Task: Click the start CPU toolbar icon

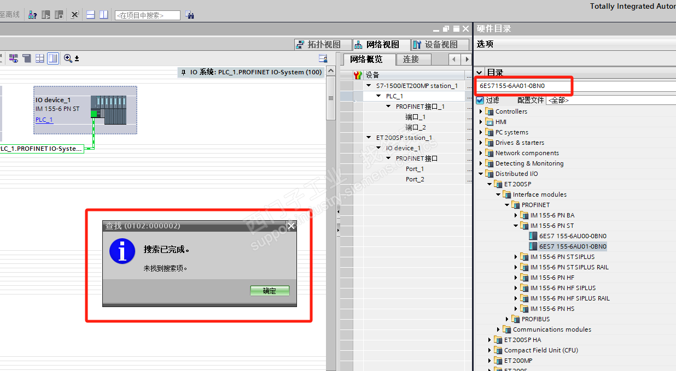Action: click(x=46, y=15)
